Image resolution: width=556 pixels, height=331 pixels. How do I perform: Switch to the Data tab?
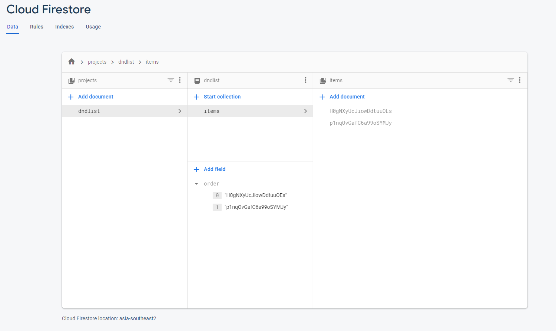pyautogui.click(x=13, y=27)
